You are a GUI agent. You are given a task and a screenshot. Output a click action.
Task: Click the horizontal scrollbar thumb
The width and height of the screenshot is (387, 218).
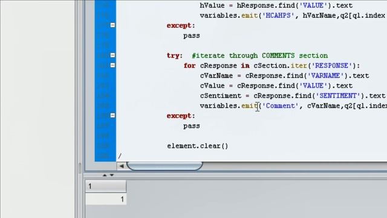tap(164, 166)
